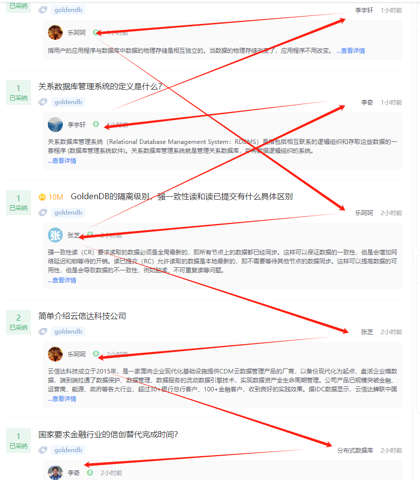Click 张芝 blue avatar icon
Image resolution: width=420 pixels, height=480 pixels.
pyautogui.click(x=55, y=235)
